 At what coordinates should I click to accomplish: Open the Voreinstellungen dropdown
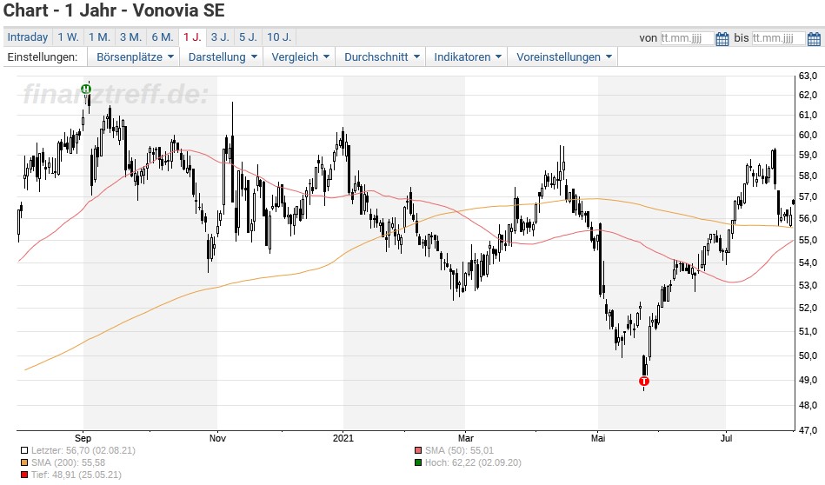click(563, 56)
